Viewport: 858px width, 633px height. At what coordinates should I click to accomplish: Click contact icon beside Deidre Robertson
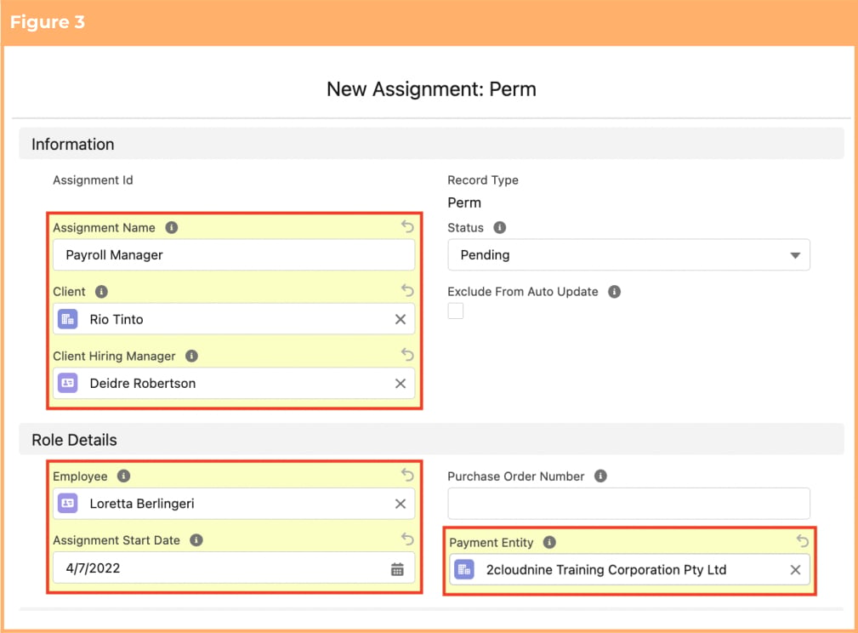(x=68, y=384)
